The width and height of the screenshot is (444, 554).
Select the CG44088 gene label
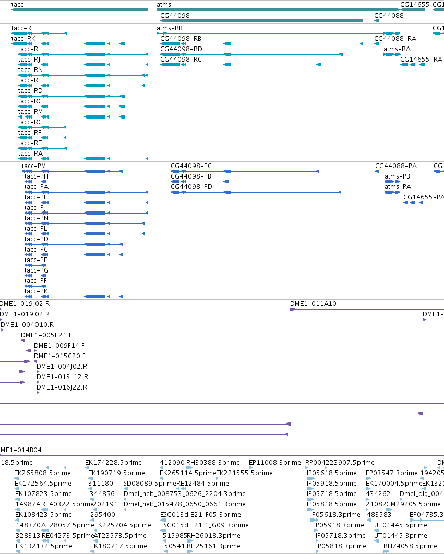[x=389, y=16]
